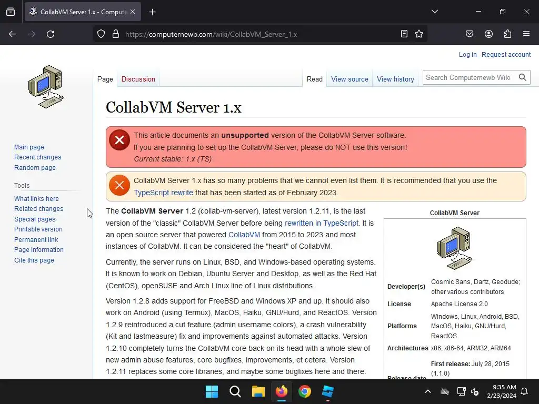Image resolution: width=539 pixels, height=404 pixels.
Task: Click the red X unsupported warning icon
Action: (x=119, y=140)
